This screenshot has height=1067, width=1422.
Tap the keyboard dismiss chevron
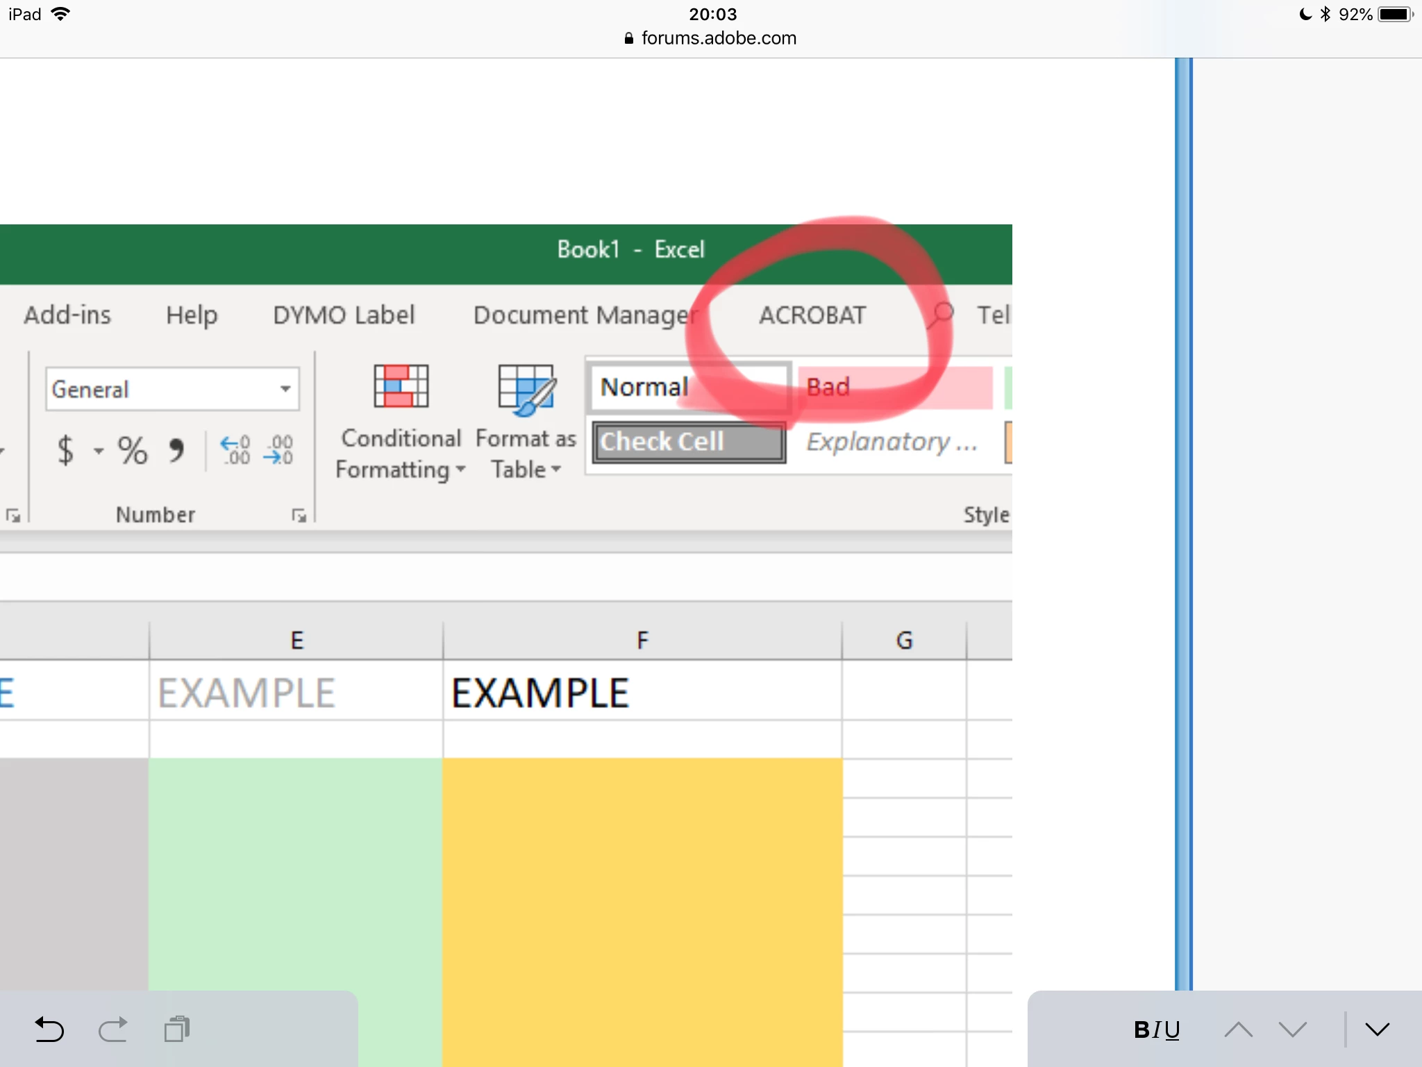point(1377,1029)
